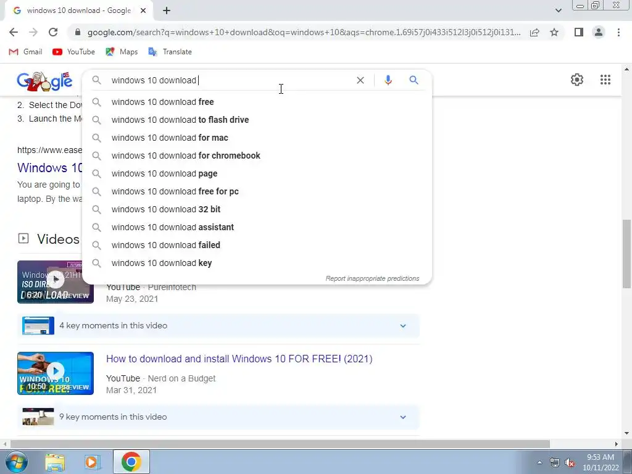
Task: Click the network tray icon
Action: click(x=555, y=463)
